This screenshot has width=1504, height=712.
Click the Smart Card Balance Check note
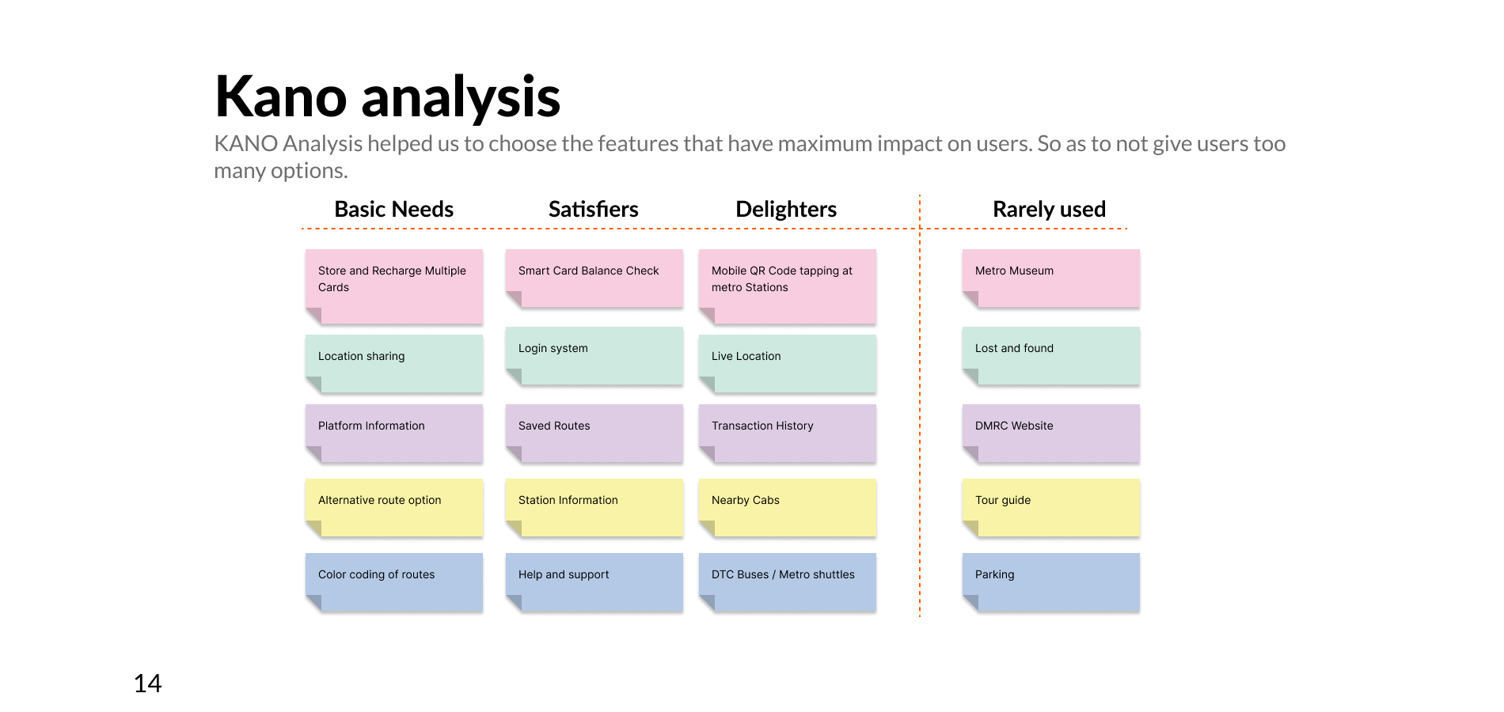594,278
